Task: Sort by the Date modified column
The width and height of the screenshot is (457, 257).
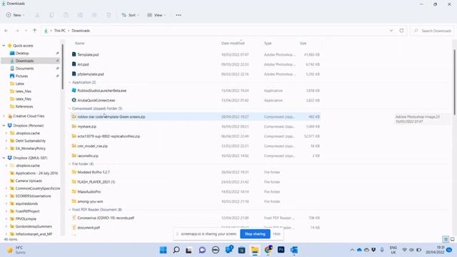Action: point(233,43)
